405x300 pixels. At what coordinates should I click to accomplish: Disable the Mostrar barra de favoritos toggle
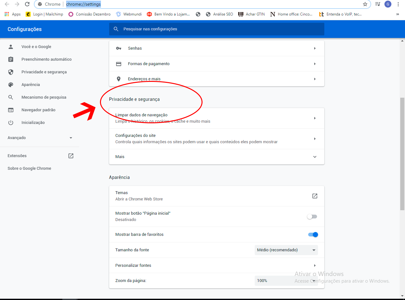[313, 235]
